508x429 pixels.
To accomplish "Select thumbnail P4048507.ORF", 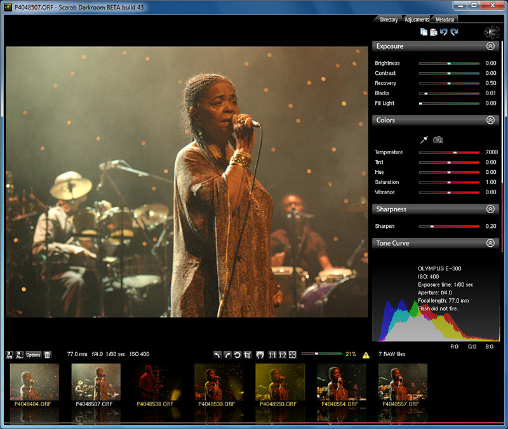I will 96,382.
